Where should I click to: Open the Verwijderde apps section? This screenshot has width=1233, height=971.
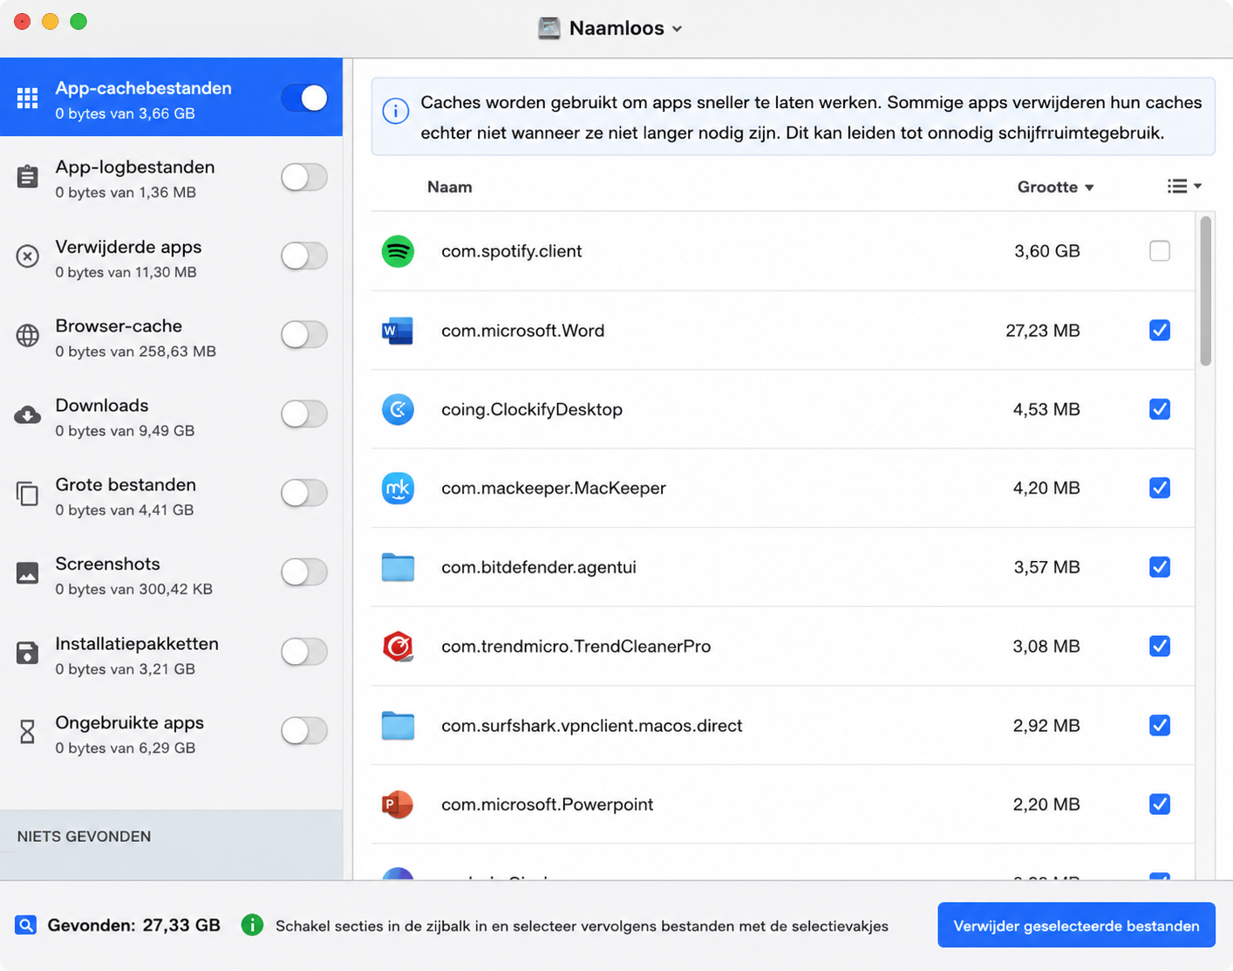(x=171, y=257)
